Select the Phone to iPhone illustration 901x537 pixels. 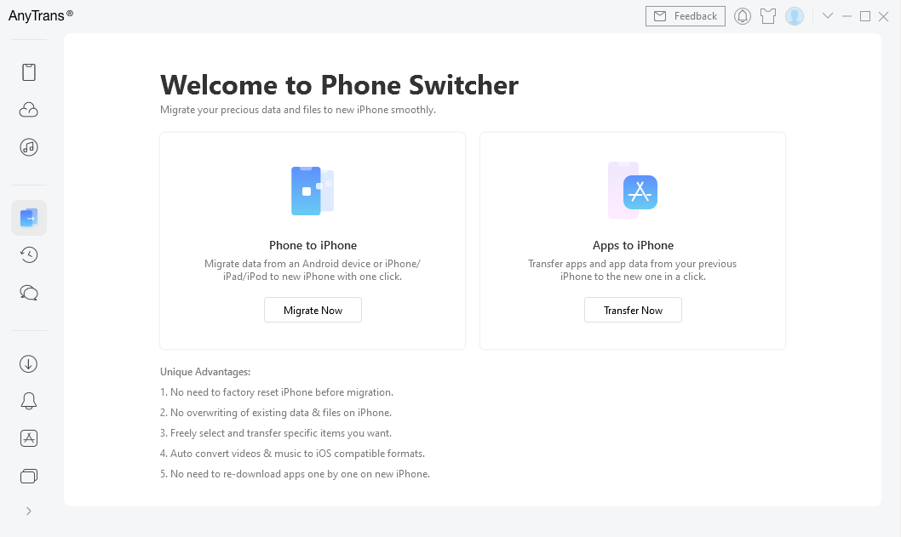(x=312, y=191)
